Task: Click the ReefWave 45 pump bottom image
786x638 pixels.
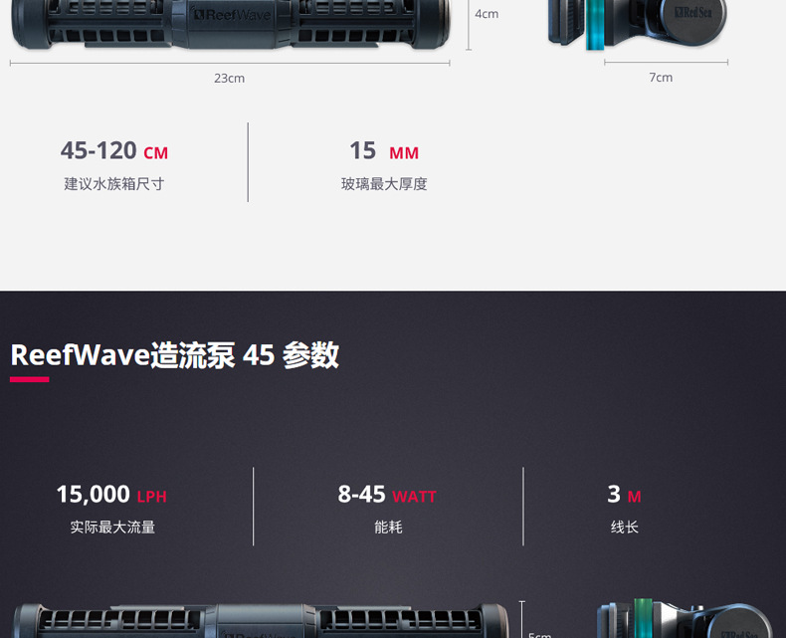Action: (261, 620)
